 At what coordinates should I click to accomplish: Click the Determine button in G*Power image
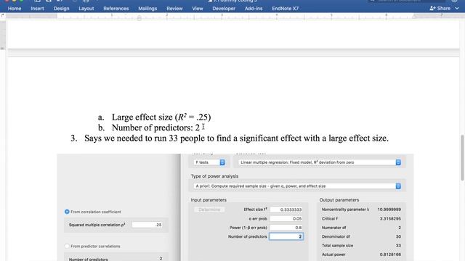(x=209, y=210)
